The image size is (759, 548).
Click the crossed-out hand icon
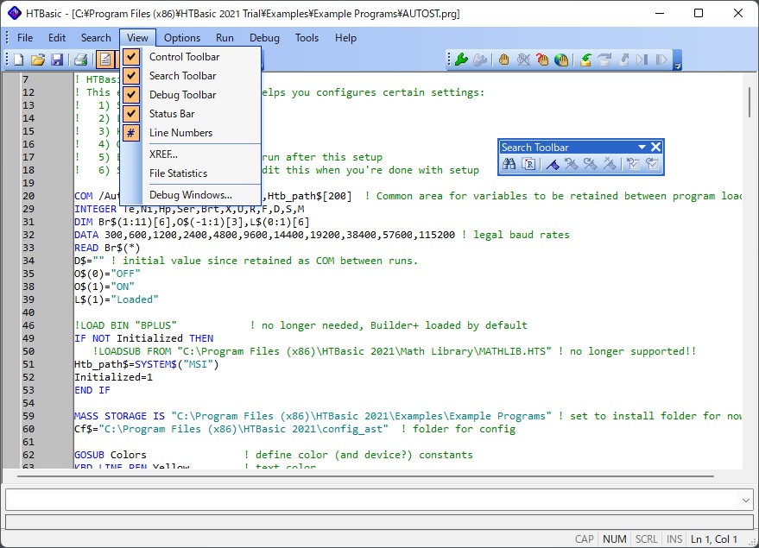tap(523, 60)
